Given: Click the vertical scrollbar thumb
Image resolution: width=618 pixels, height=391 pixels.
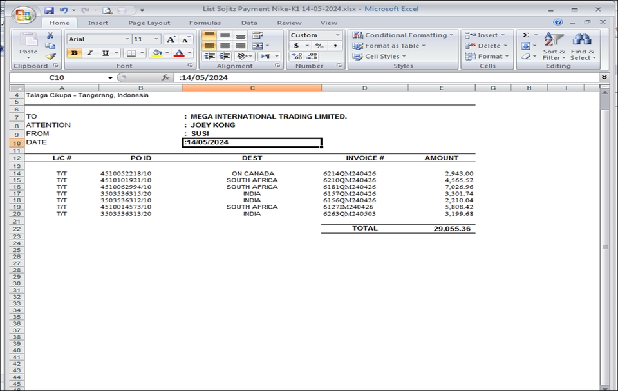Looking at the screenshot, I should pos(605,247).
